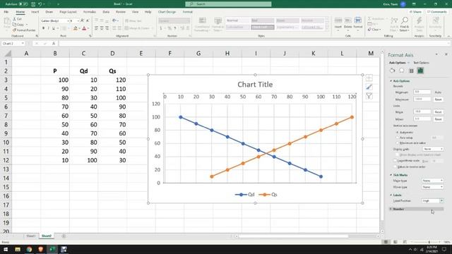
Task: Open the Name Box dropdown arrow
Action: 23,44
